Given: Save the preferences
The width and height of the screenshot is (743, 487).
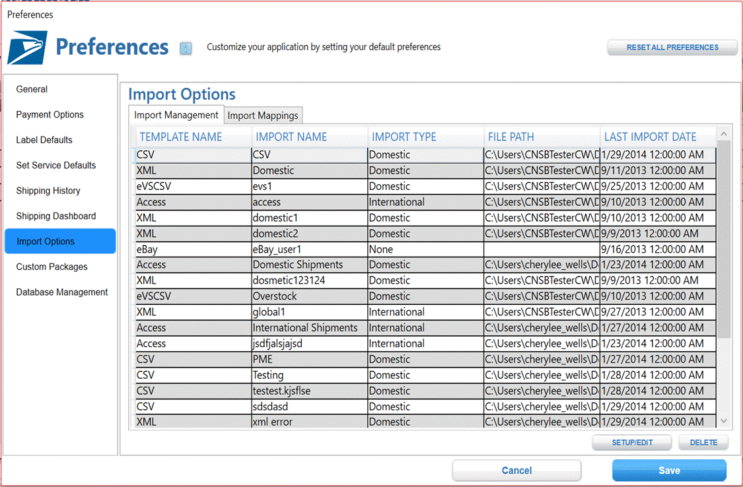Looking at the screenshot, I should pos(669,471).
